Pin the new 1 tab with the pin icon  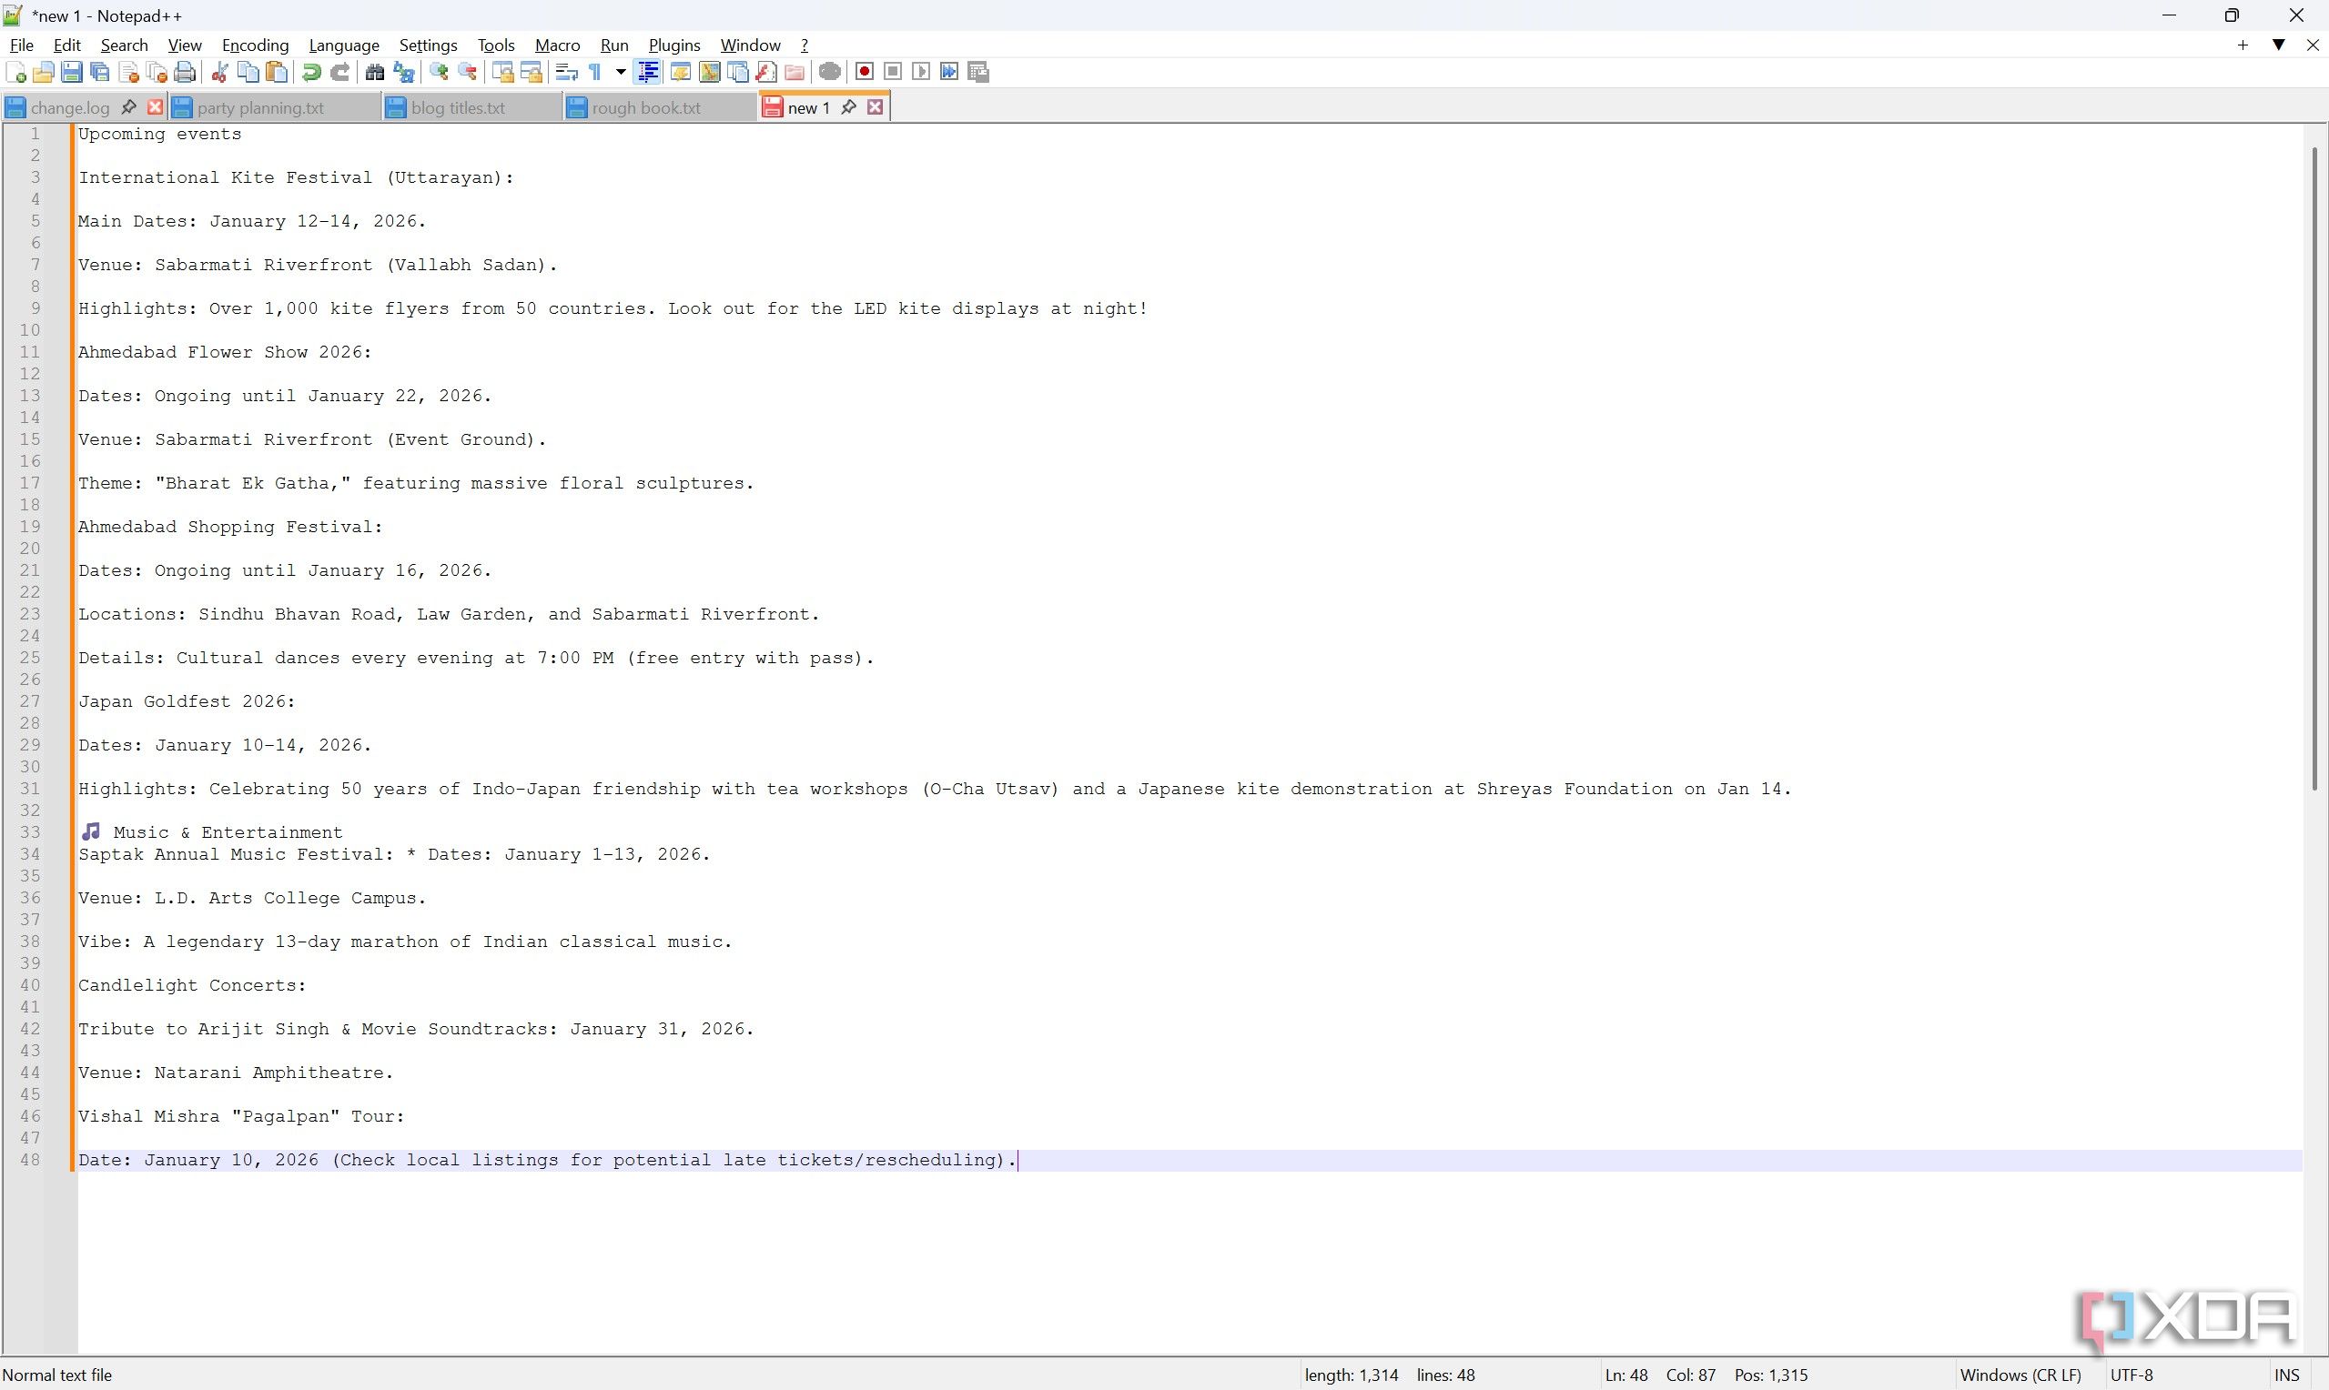[x=849, y=107]
